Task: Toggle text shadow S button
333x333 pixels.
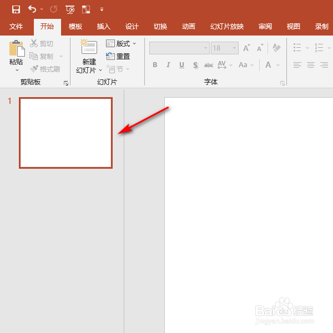Action: click(x=195, y=65)
